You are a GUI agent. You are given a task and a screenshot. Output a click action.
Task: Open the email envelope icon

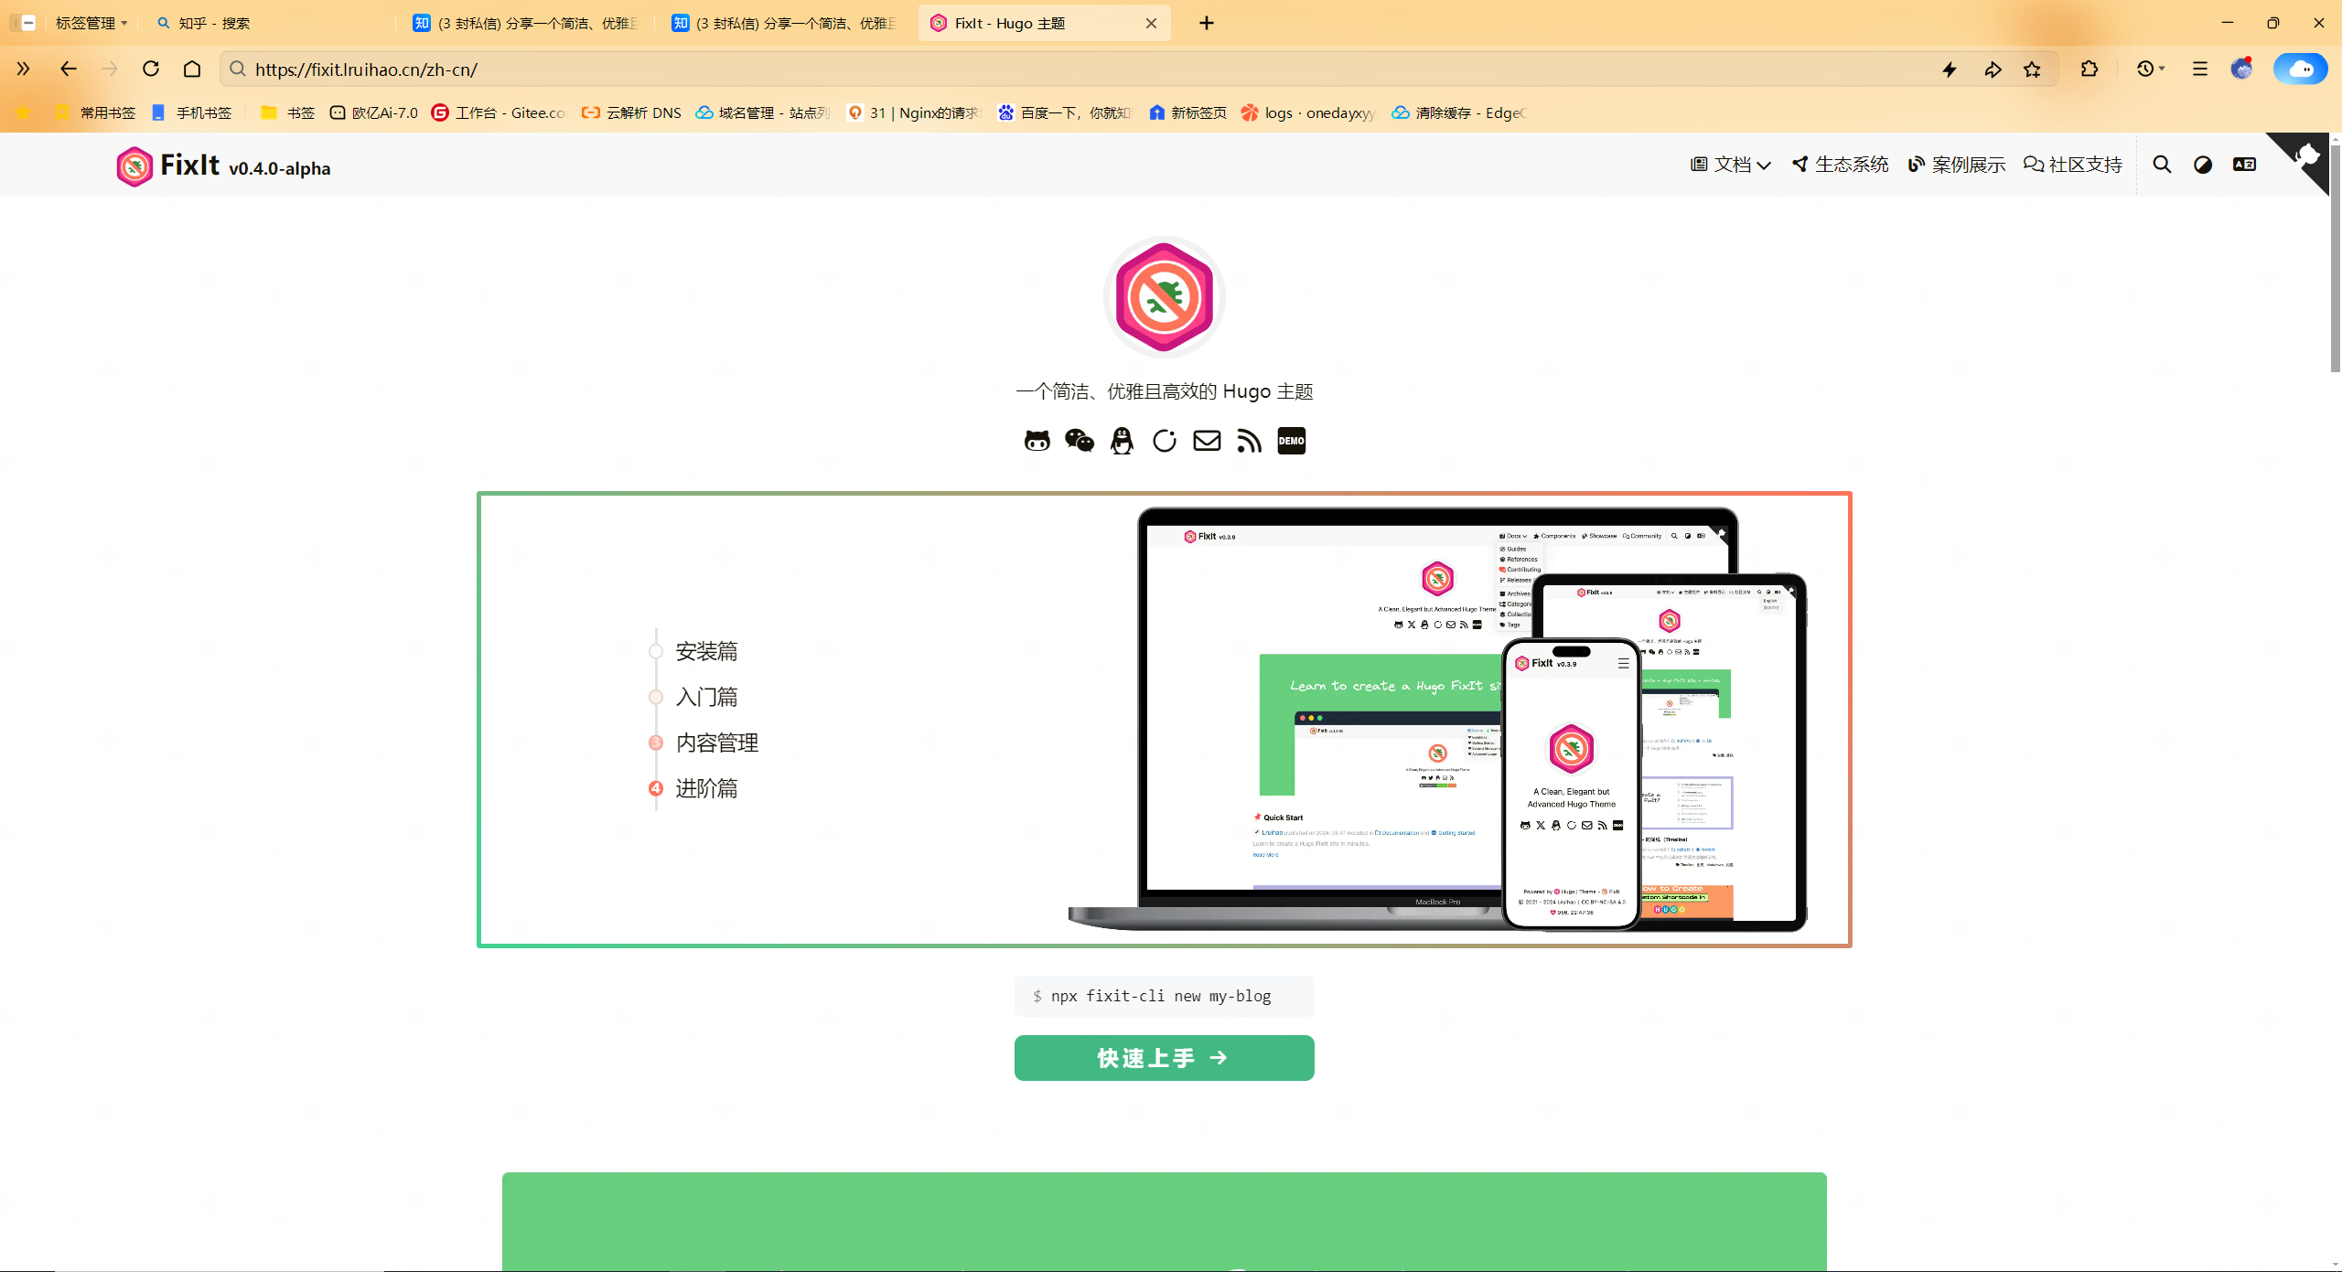pyautogui.click(x=1207, y=441)
